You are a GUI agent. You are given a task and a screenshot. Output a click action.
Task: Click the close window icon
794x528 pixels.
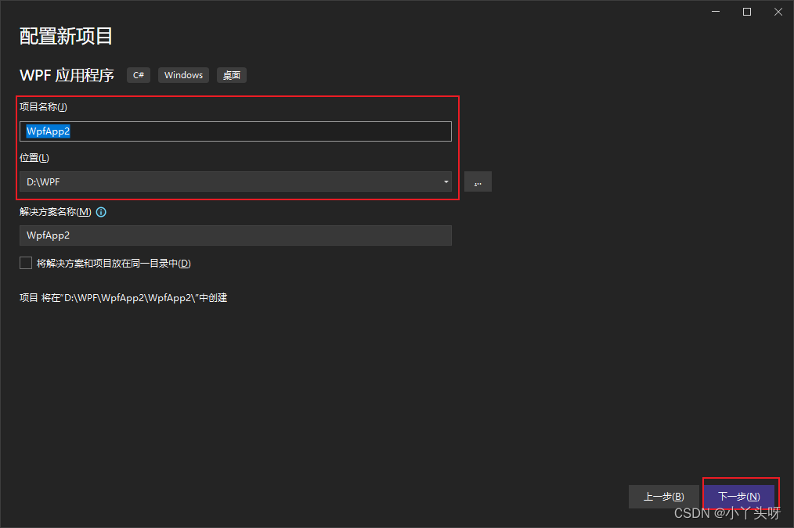[778, 12]
